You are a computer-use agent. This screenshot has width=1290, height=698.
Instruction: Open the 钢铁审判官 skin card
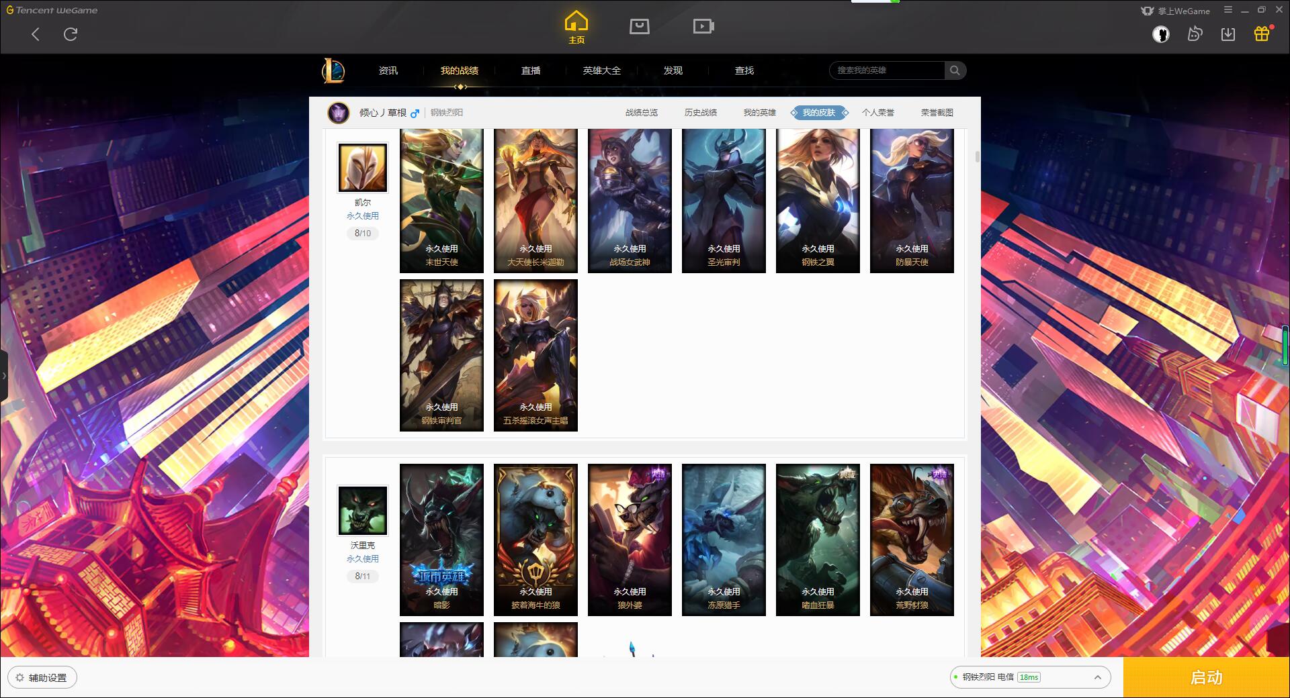tap(441, 355)
